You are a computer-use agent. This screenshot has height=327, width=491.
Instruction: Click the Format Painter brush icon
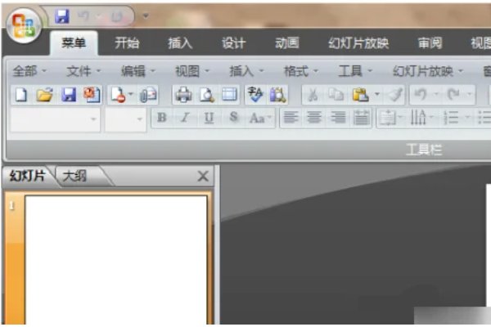pos(395,95)
